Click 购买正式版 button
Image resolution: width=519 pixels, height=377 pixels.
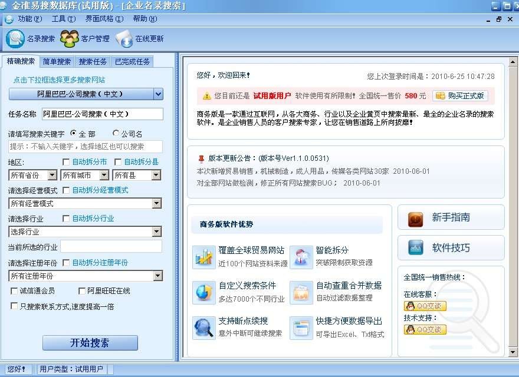click(459, 96)
